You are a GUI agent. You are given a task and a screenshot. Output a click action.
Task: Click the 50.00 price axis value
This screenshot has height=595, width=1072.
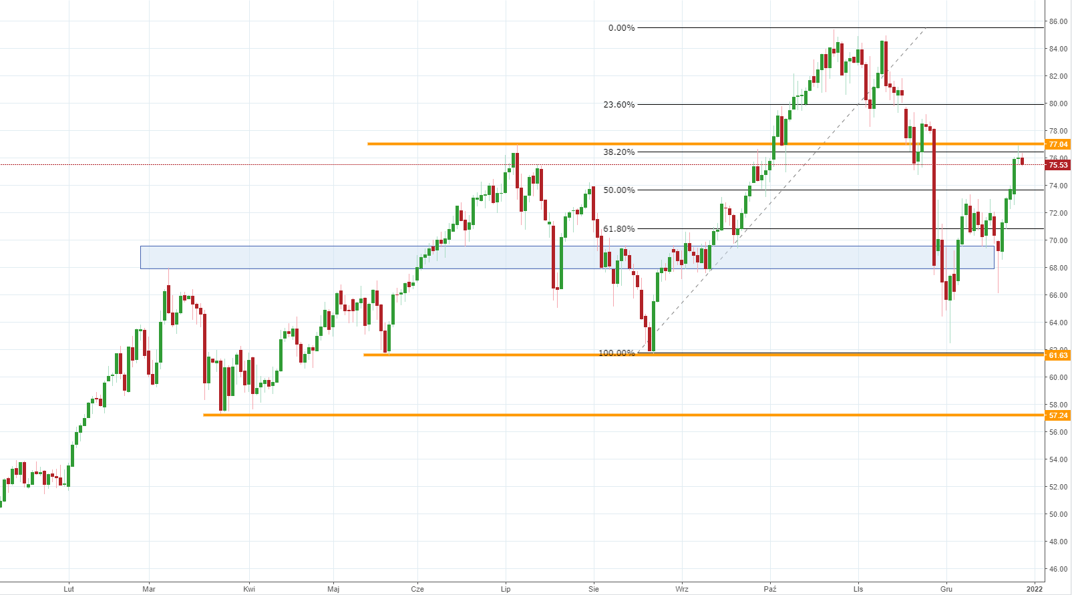pos(1058,514)
